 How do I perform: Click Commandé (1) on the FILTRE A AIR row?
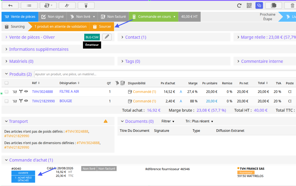click(x=144, y=92)
